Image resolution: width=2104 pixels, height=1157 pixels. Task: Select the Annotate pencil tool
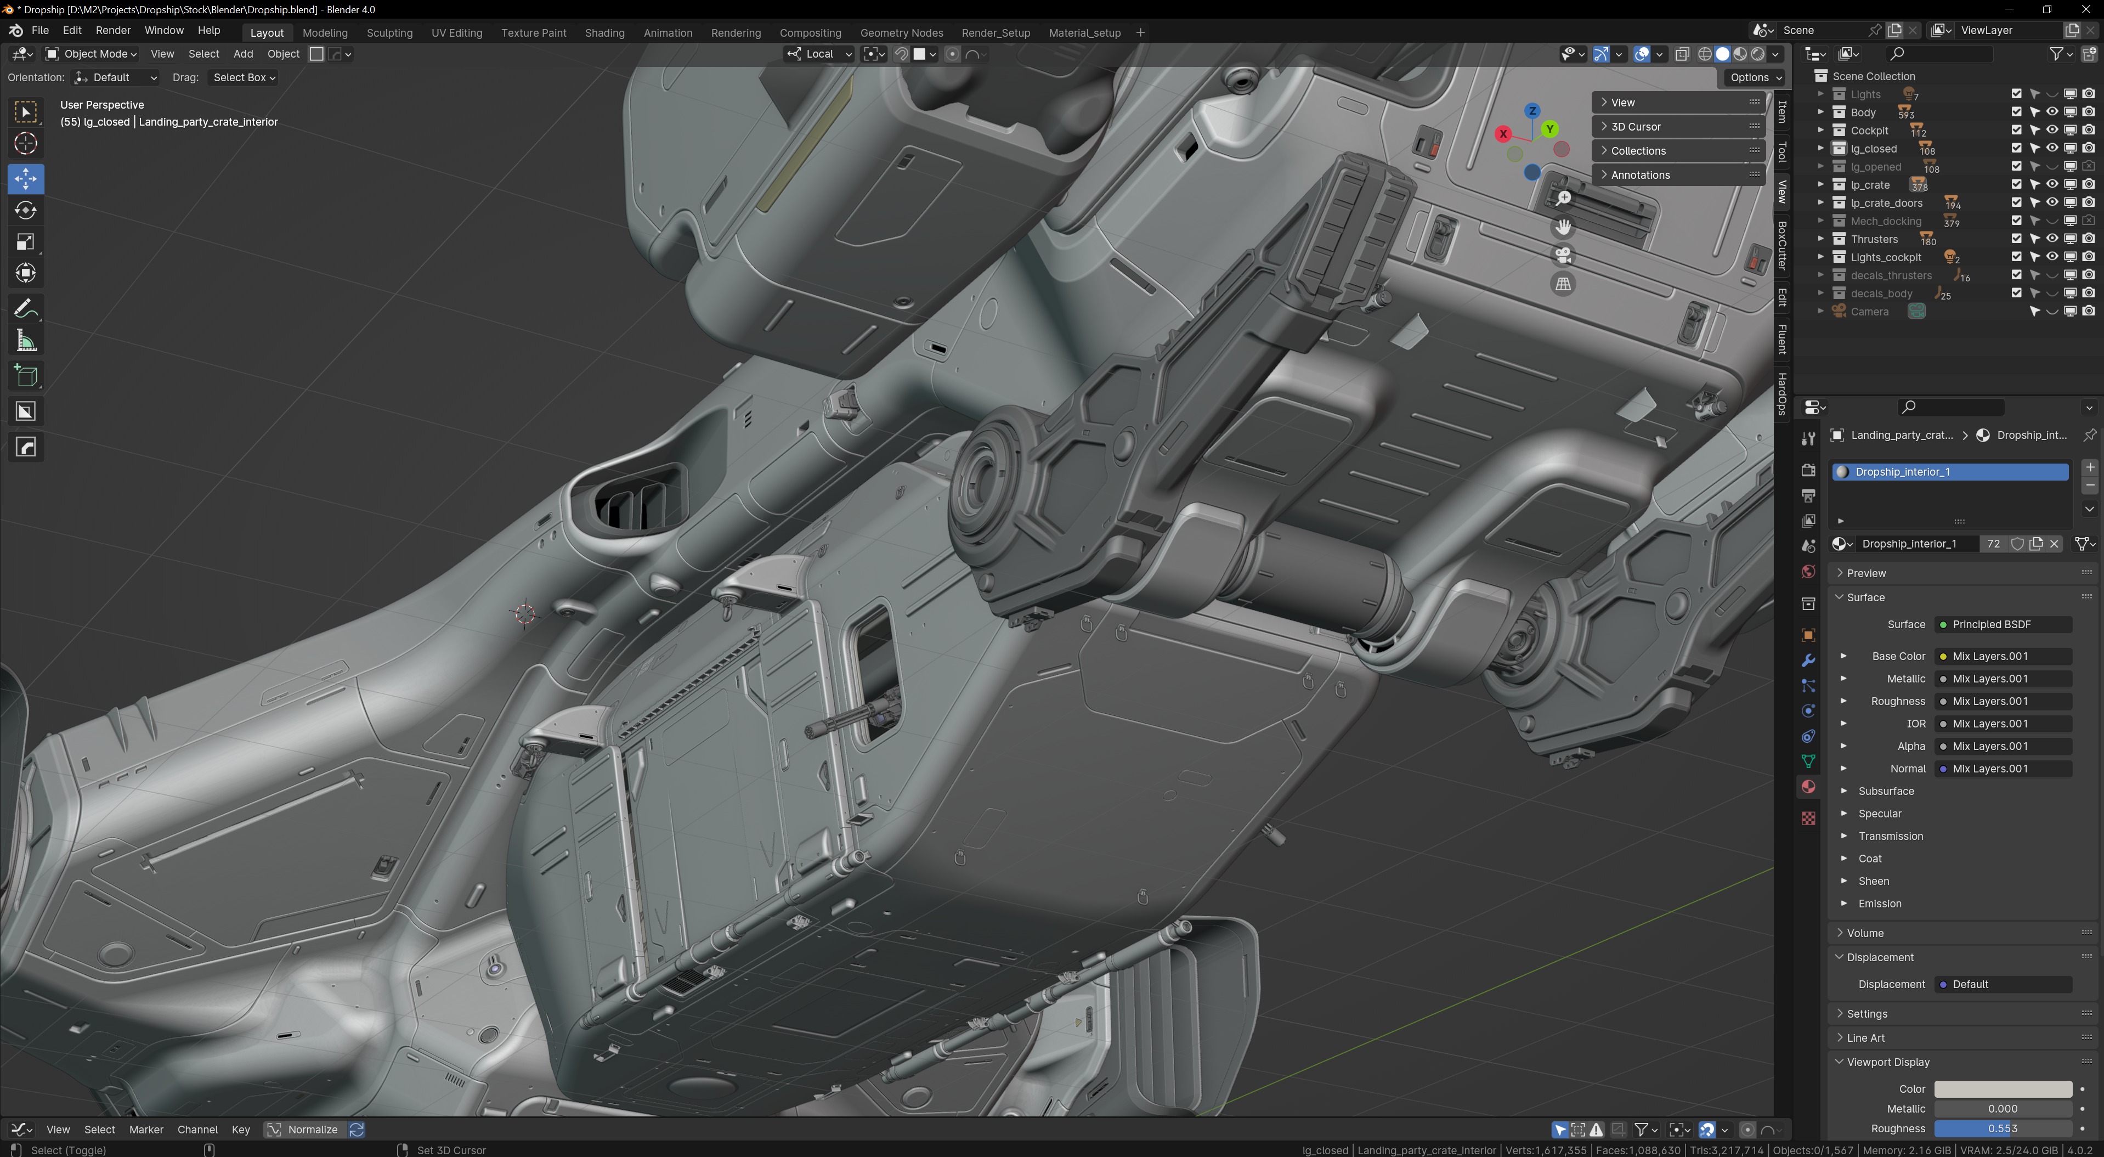(x=25, y=309)
